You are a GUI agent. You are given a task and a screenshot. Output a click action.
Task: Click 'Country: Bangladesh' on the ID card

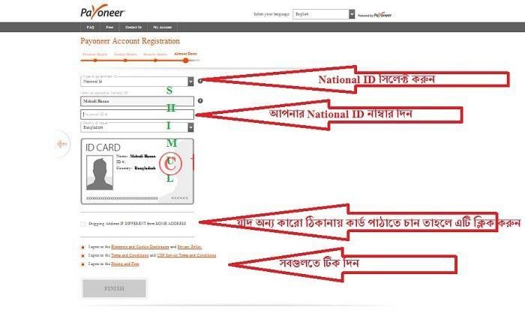click(x=136, y=168)
